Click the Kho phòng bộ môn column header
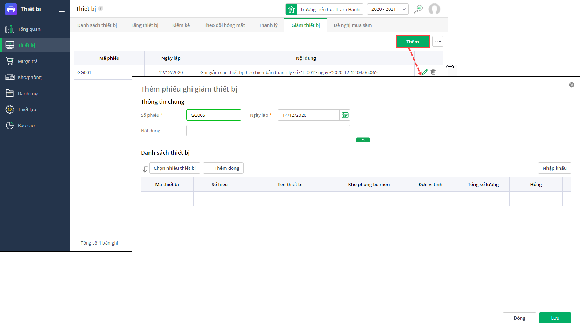The image size is (580, 328). [369, 184]
